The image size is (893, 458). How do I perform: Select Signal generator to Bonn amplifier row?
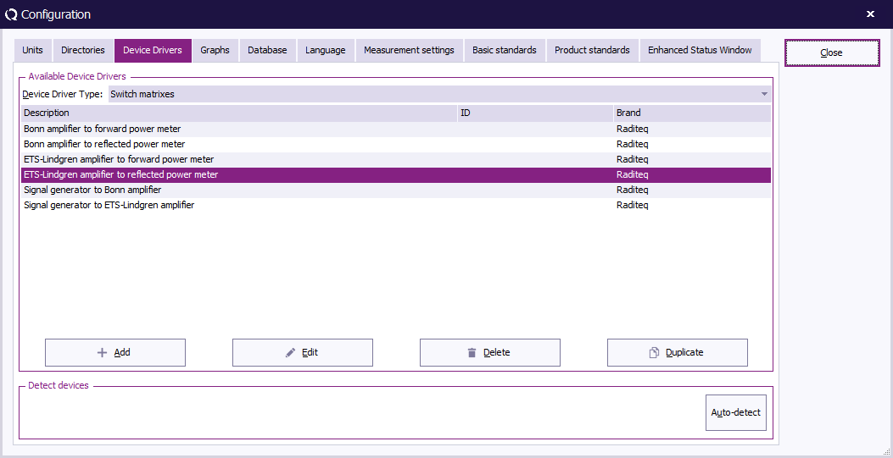point(92,190)
